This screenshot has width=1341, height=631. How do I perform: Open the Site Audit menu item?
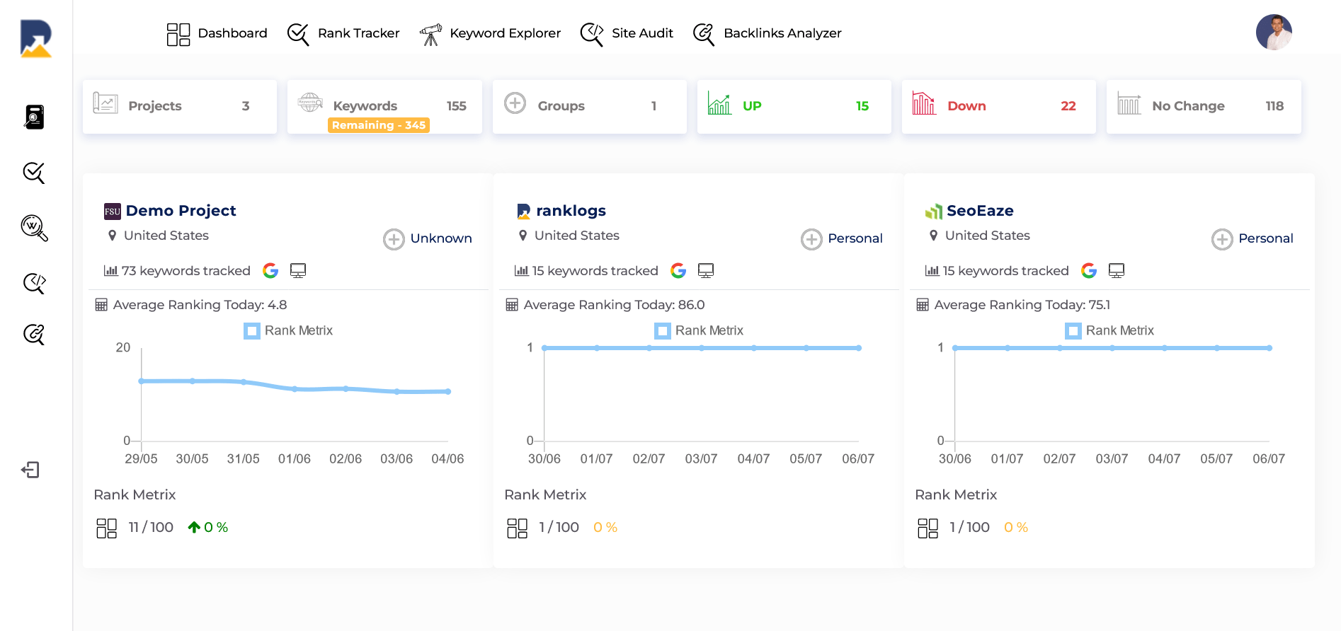(x=642, y=33)
